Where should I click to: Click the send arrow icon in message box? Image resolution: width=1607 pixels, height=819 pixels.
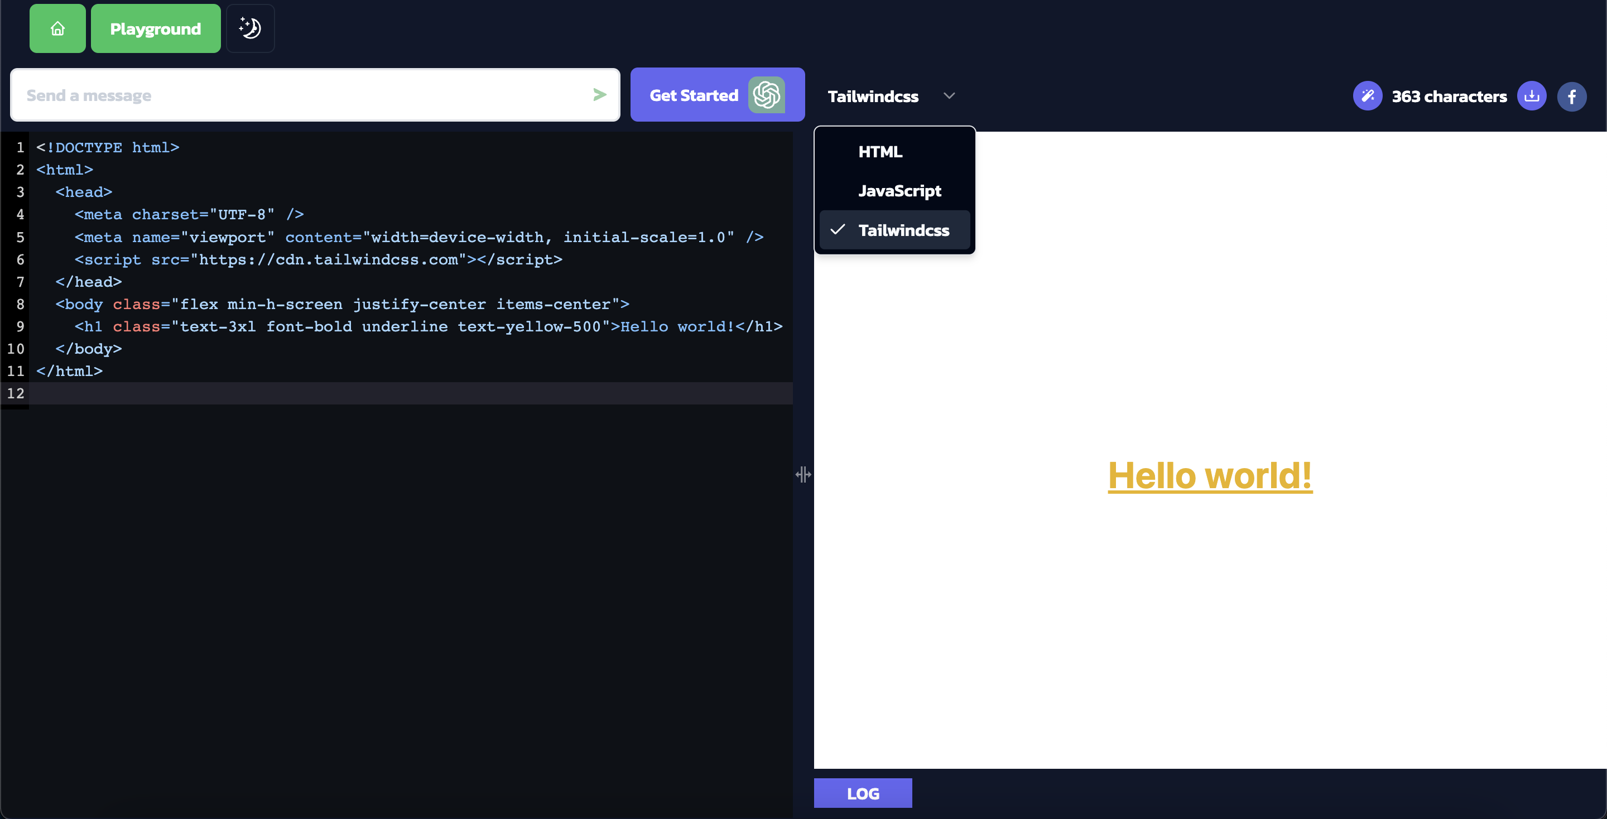(600, 94)
